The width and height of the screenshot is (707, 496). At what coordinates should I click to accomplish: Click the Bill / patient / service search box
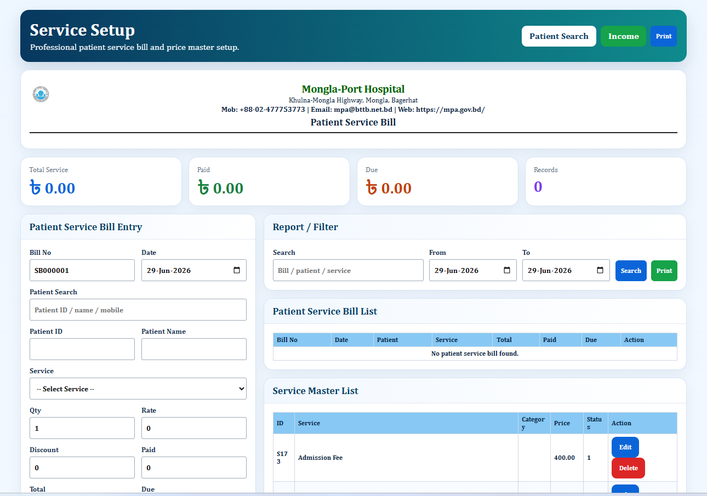click(x=348, y=270)
